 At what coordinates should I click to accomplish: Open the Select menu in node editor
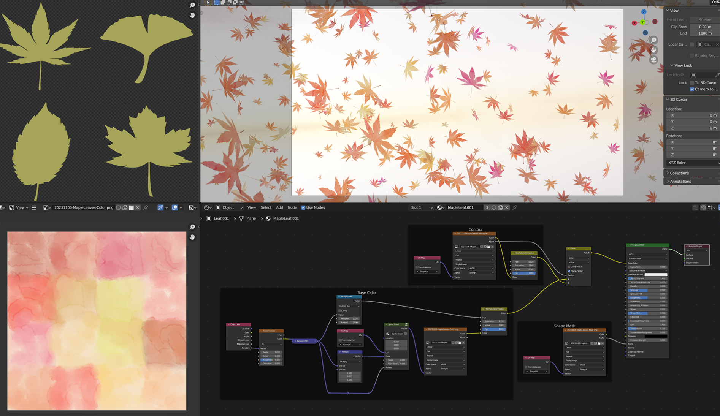click(266, 207)
